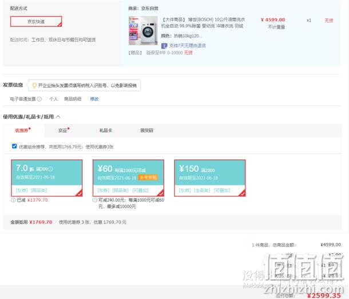This screenshot has height=299, width=349.
Task: Click the 总商品金额 ¥4599.00 total value
Action: (331, 245)
